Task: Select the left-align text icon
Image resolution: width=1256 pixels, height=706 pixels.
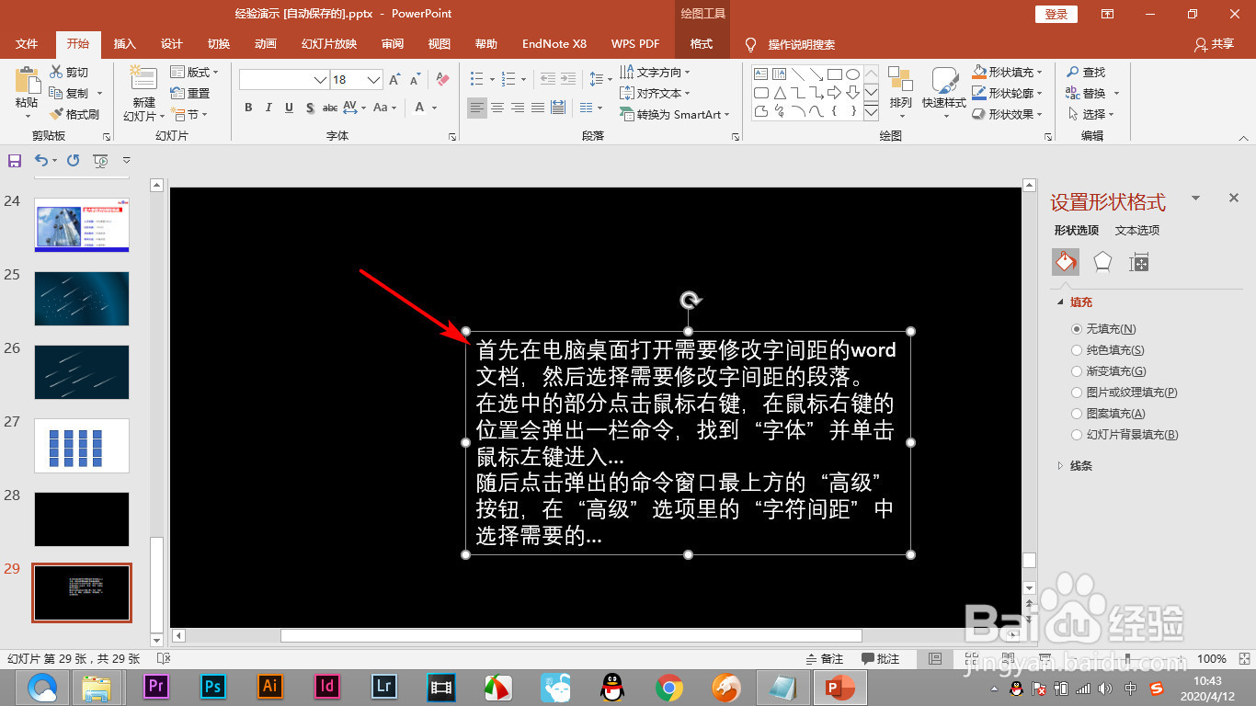Action: point(476,108)
